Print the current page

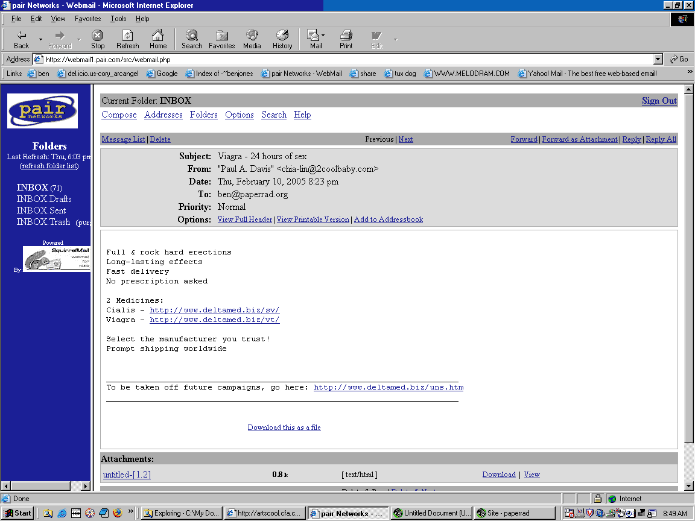tap(346, 39)
